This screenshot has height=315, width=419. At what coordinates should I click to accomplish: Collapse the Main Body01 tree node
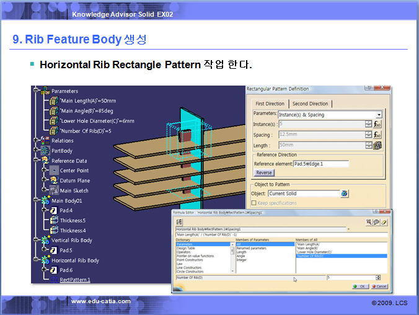pyautogui.click(x=35, y=201)
